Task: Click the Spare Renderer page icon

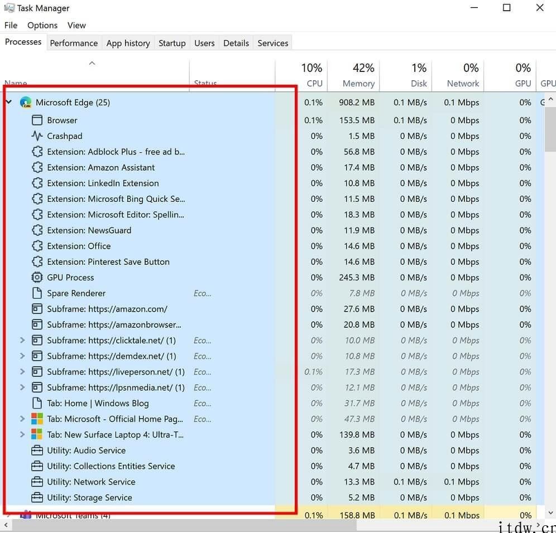Action: coord(37,293)
